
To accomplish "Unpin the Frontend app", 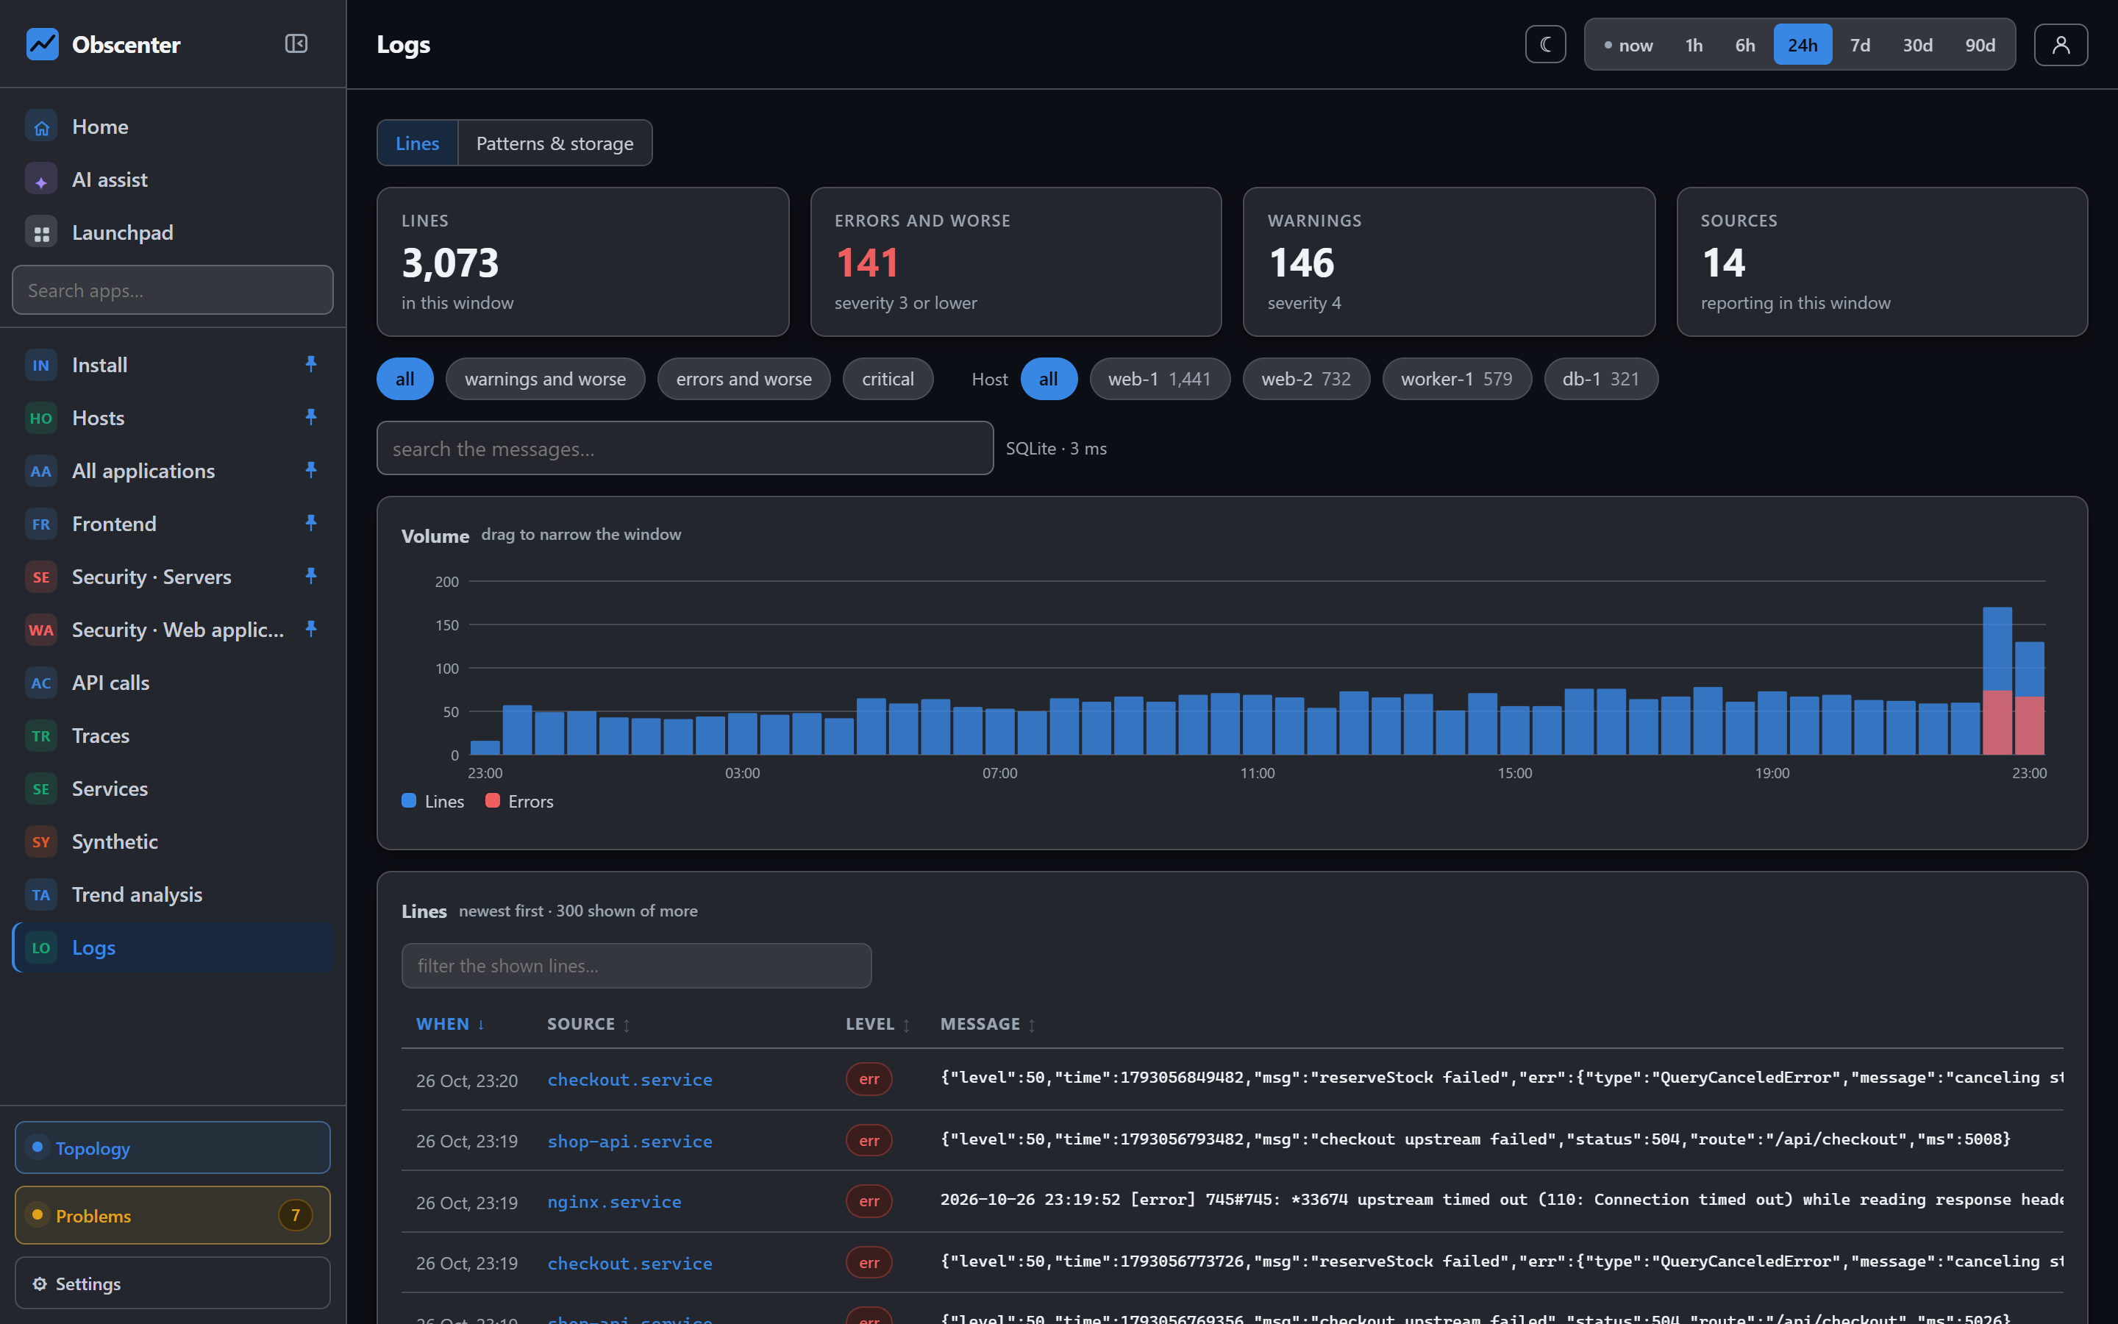I will click(310, 523).
